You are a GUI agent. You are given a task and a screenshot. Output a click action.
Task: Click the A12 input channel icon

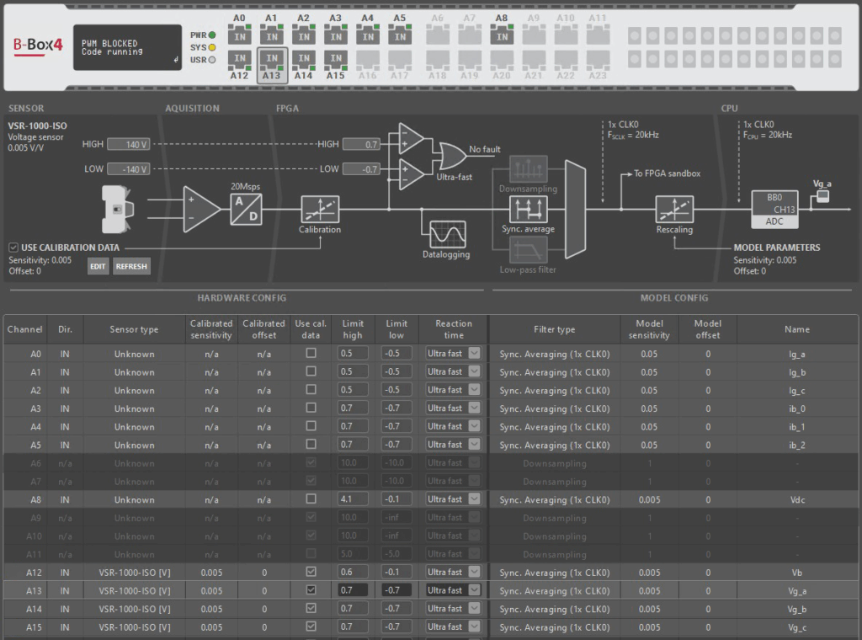click(x=239, y=59)
